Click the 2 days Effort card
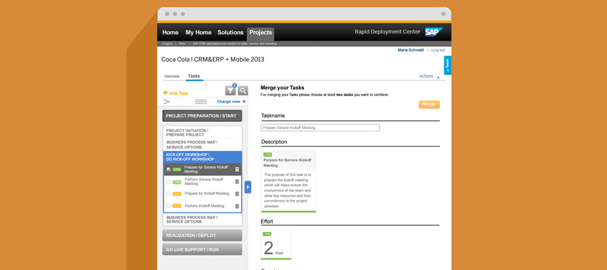The height and width of the screenshot is (270, 607). click(276, 245)
